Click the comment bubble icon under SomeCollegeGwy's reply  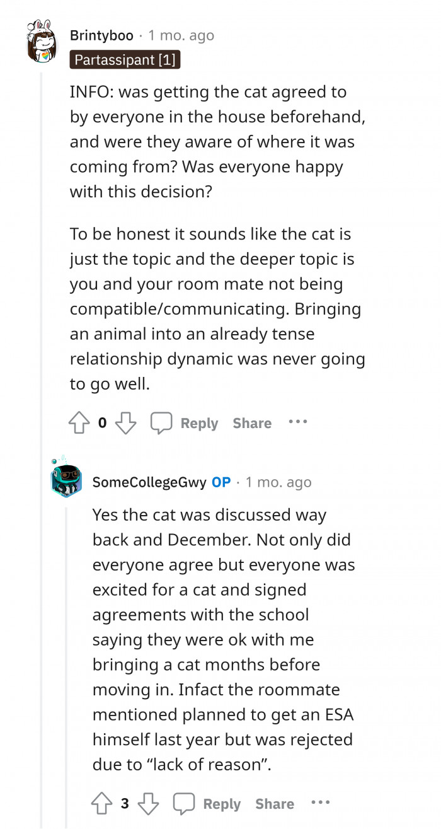point(184,804)
